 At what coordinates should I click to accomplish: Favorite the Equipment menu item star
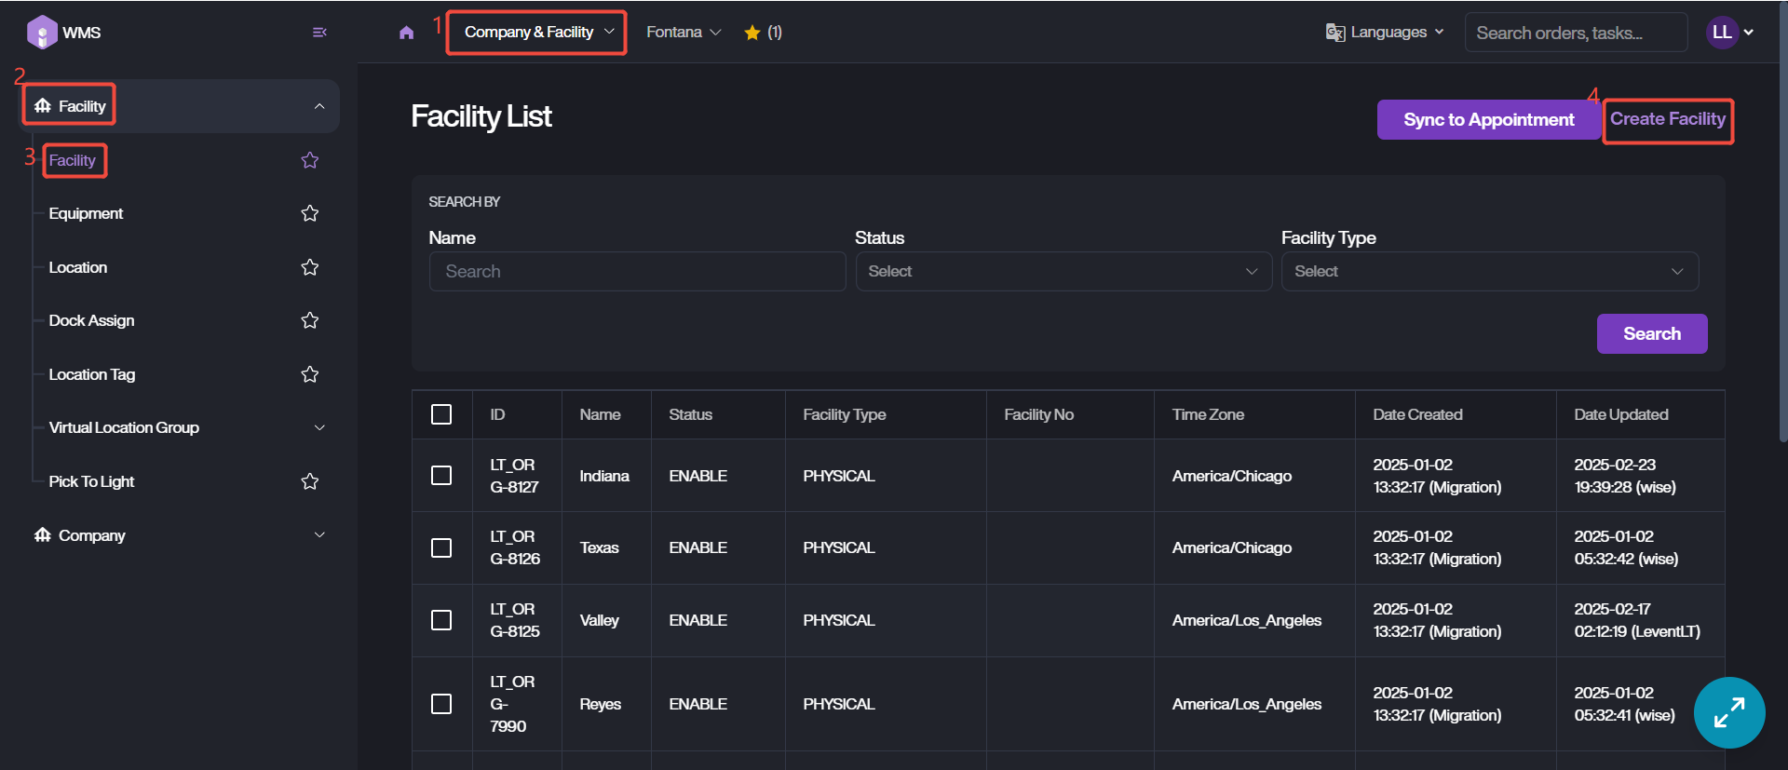(310, 213)
